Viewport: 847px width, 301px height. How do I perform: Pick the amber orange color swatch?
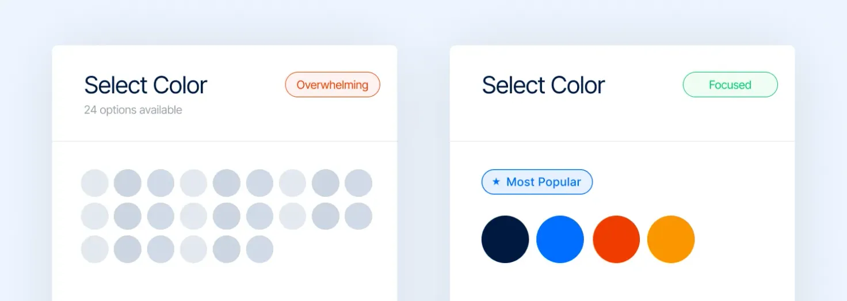tap(671, 239)
